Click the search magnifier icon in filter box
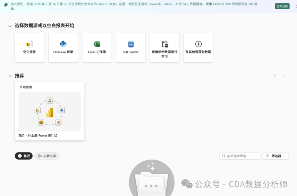 click(224, 156)
